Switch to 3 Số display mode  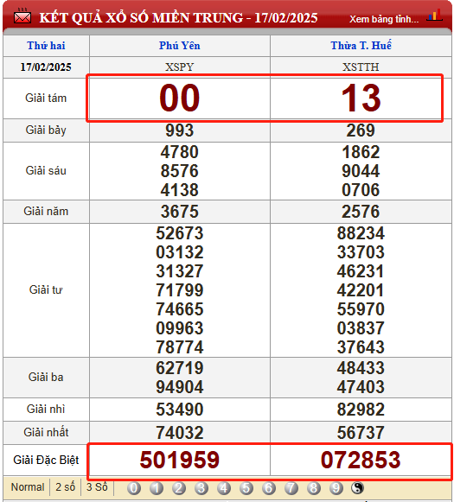(x=97, y=487)
